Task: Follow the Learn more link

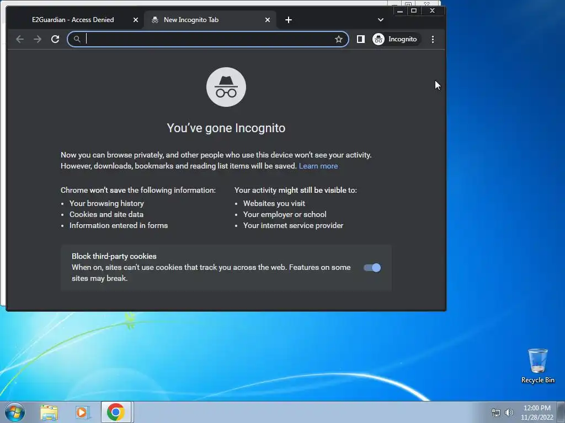Action: tap(318, 166)
